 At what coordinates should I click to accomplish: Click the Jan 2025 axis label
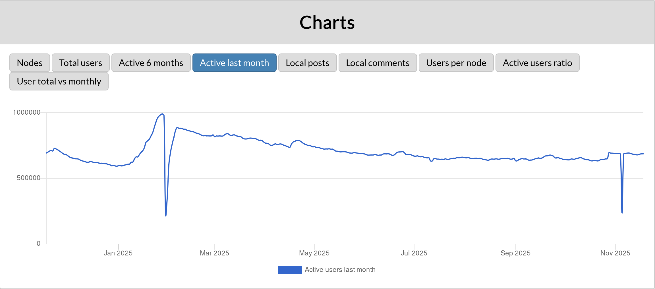coord(118,253)
